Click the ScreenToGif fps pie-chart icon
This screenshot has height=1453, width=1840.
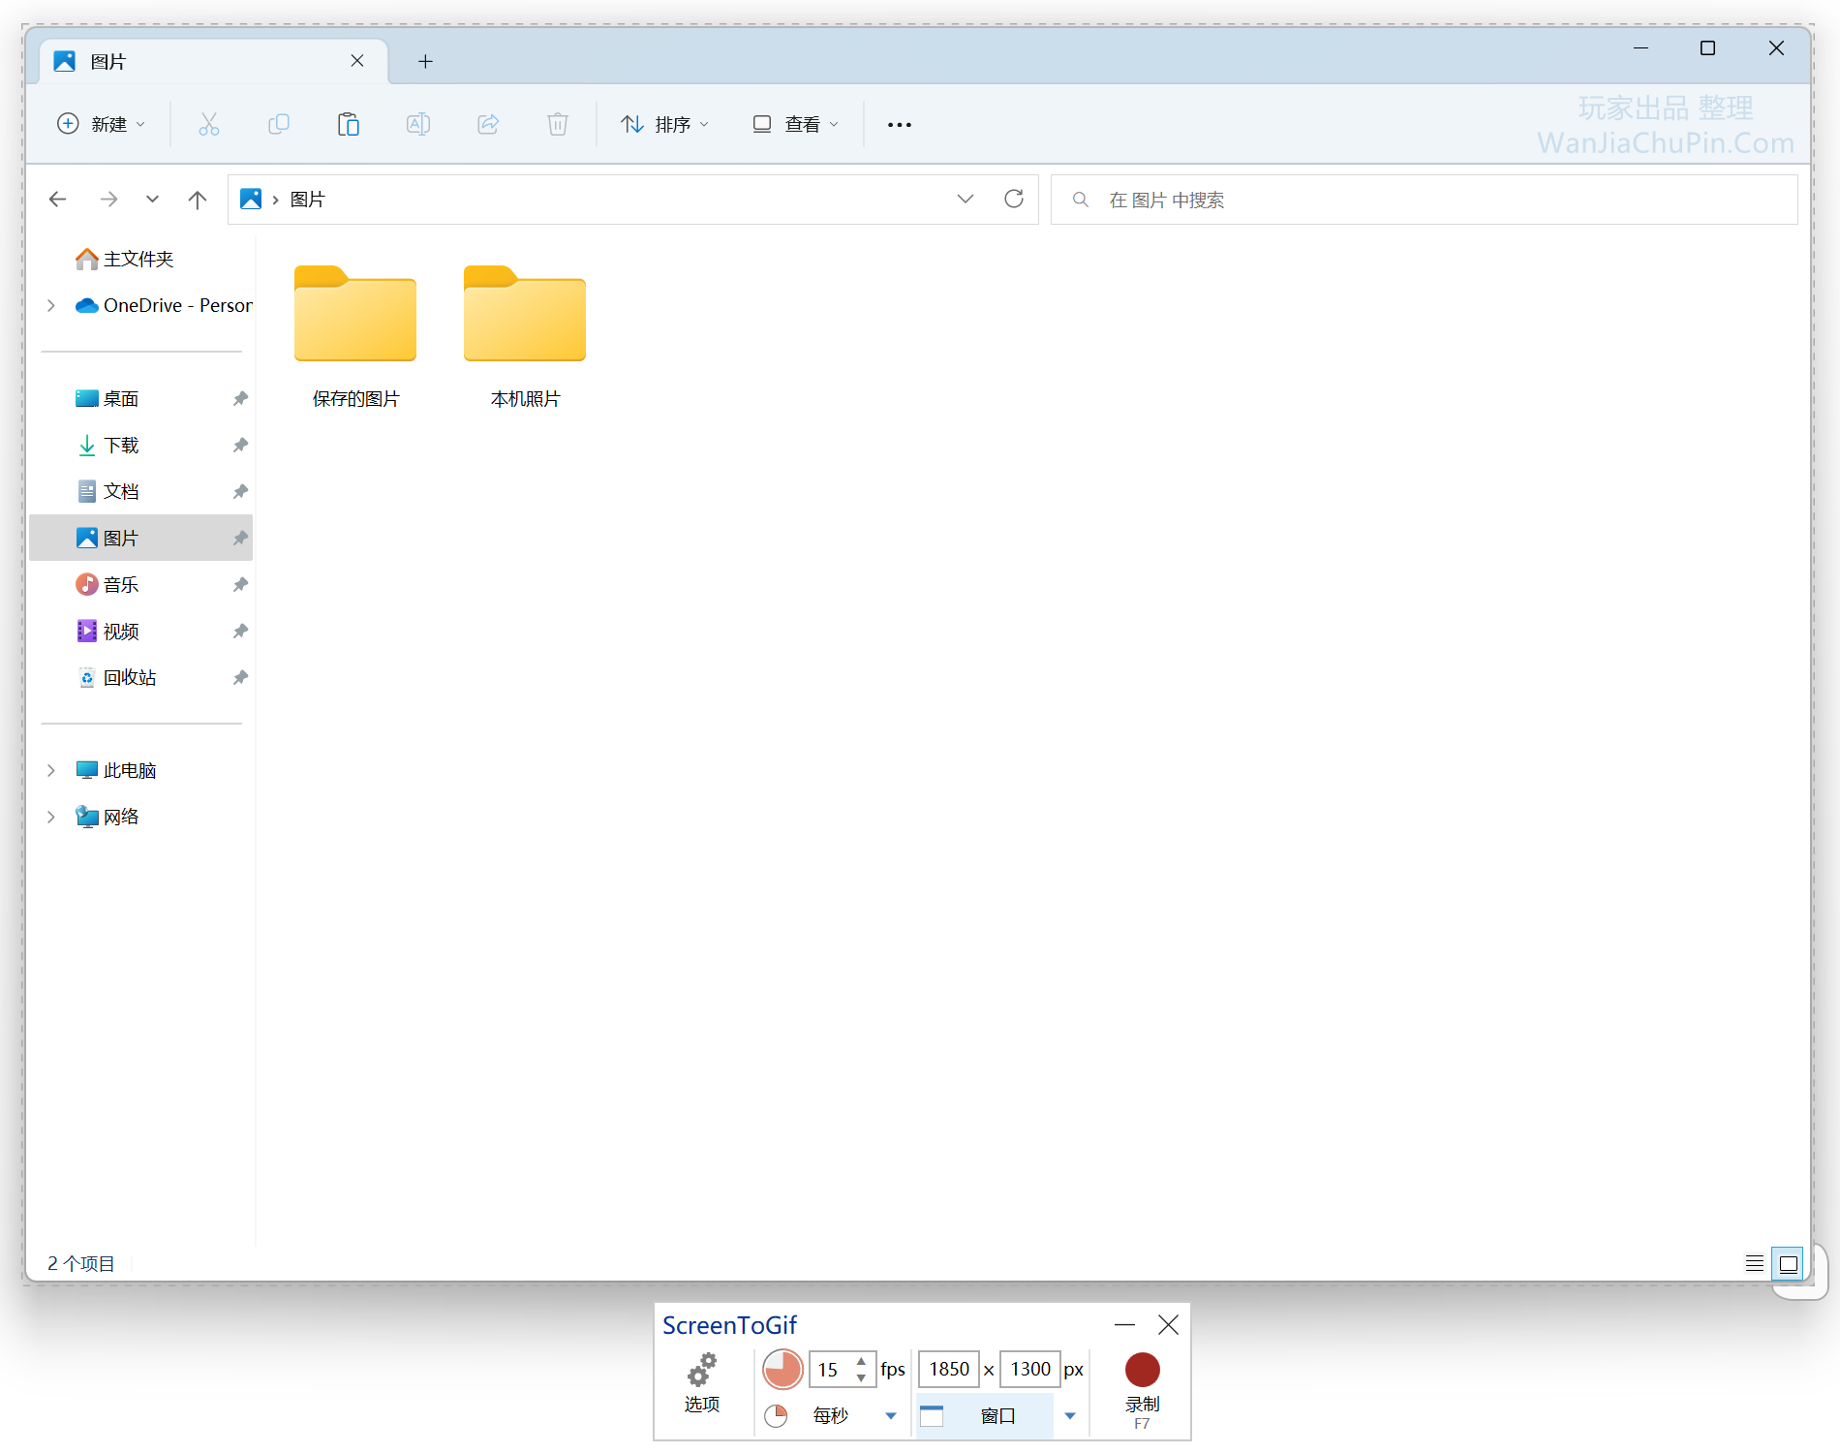point(782,1369)
